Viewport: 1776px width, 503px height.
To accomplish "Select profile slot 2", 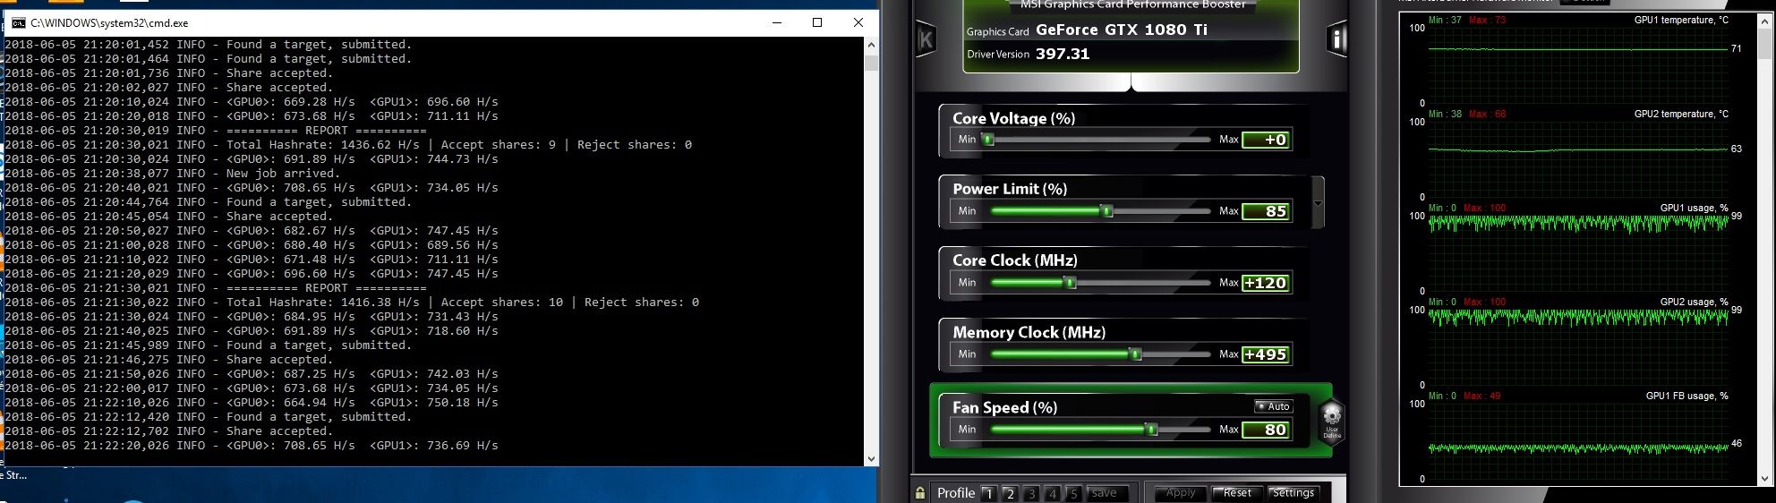I will [1010, 493].
